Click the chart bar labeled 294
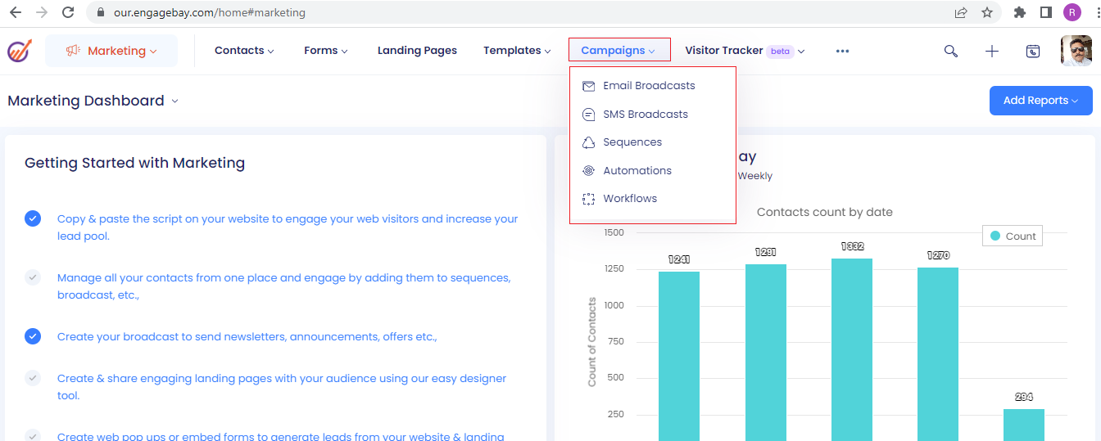The image size is (1101, 441). coord(1024,425)
